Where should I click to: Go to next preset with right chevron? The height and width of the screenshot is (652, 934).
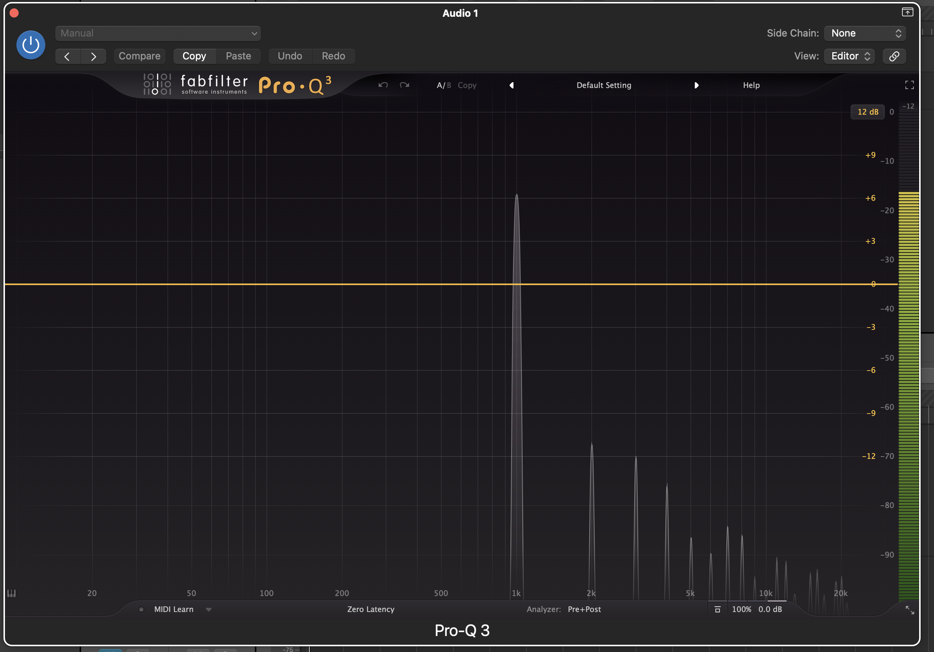point(94,56)
